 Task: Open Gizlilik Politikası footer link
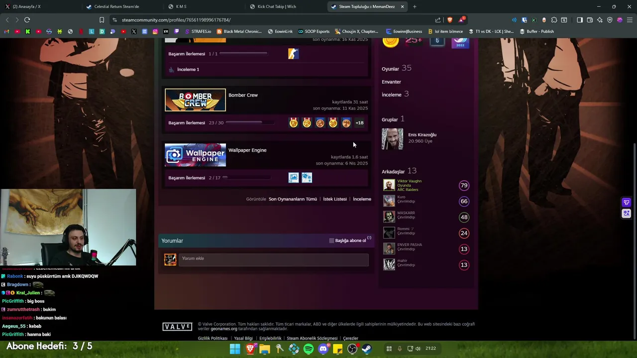[212, 338]
